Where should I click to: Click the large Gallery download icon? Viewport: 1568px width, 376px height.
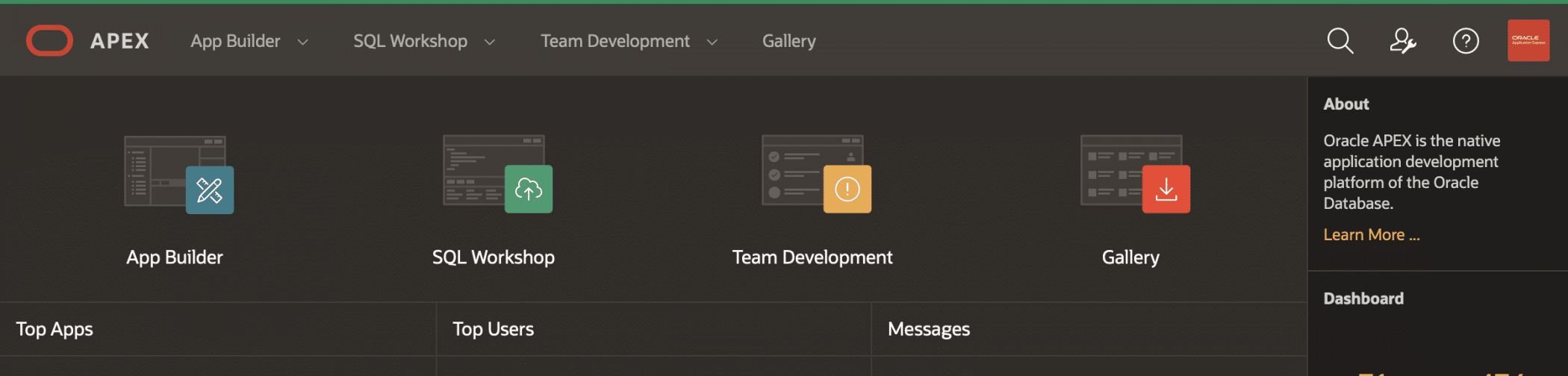coord(1135,174)
